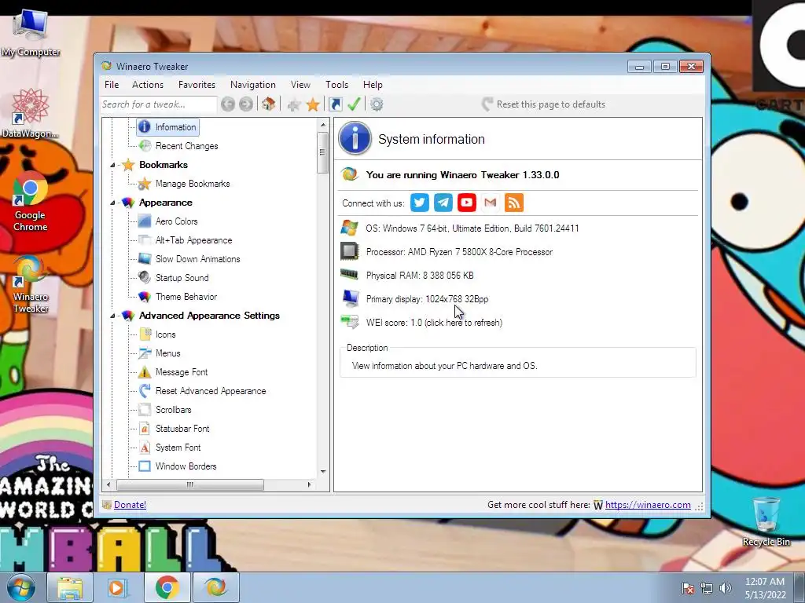
Task: Click the create shortcut arrow icon
Action: tap(336, 104)
